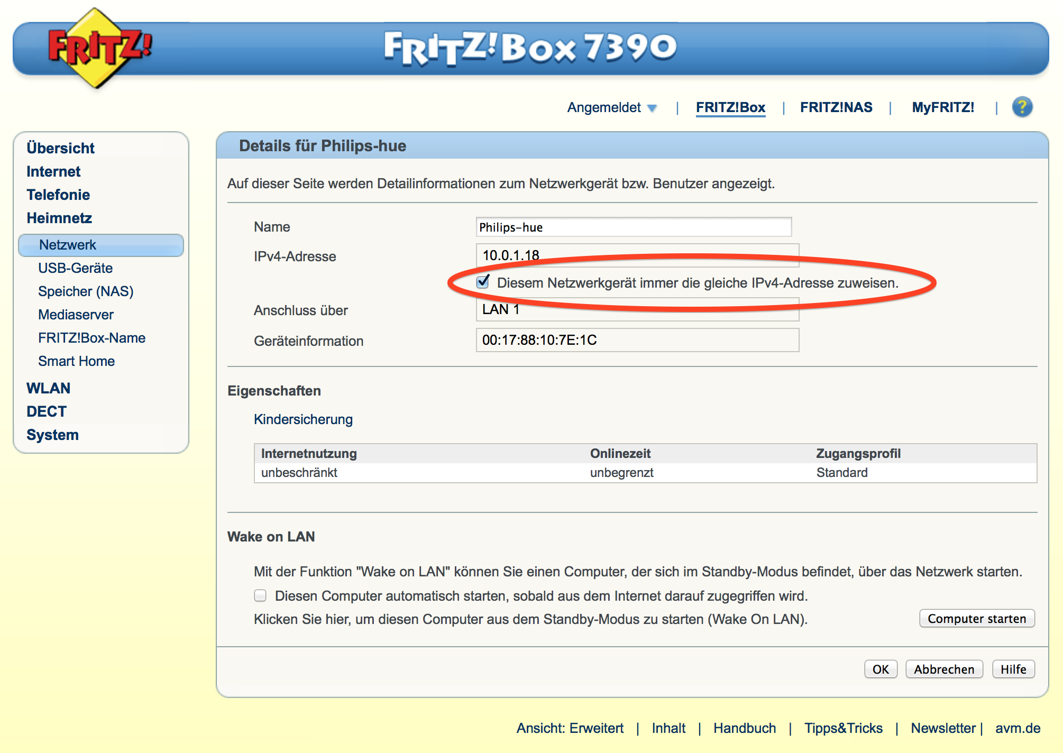Click the 'Eigenschaften' section heading
The width and height of the screenshot is (1063, 753).
tap(274, 391)
